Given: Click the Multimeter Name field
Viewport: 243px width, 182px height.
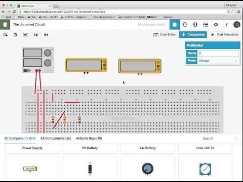Looking at the screenshot, I should pos(218,53).
